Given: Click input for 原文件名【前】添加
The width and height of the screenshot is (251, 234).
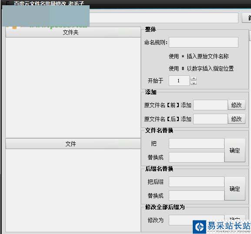Looking at the screenshot, I should [211, 105].
